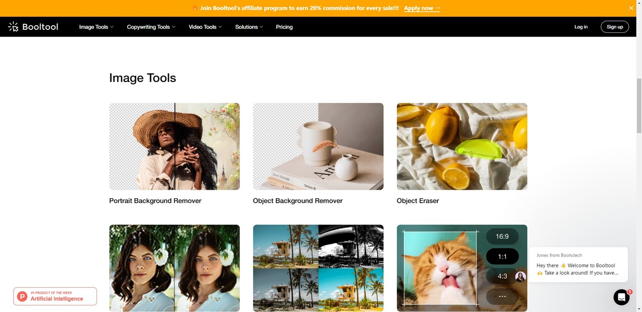This screenshot has width=642, height=312.
Task: Follow the Apply now affiliate link
Action: pyautogui.click(x=422, y=8)
